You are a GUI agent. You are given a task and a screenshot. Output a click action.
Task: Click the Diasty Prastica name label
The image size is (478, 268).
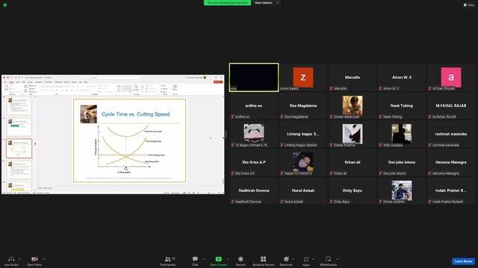tap(344, 145)
